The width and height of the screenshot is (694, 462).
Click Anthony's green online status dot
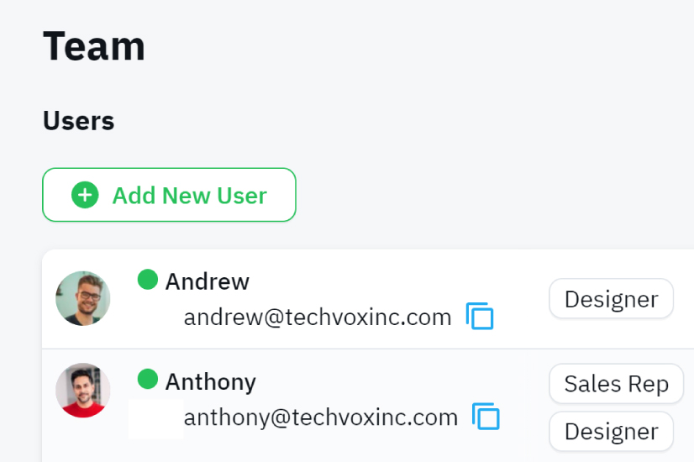coord(148,380)
